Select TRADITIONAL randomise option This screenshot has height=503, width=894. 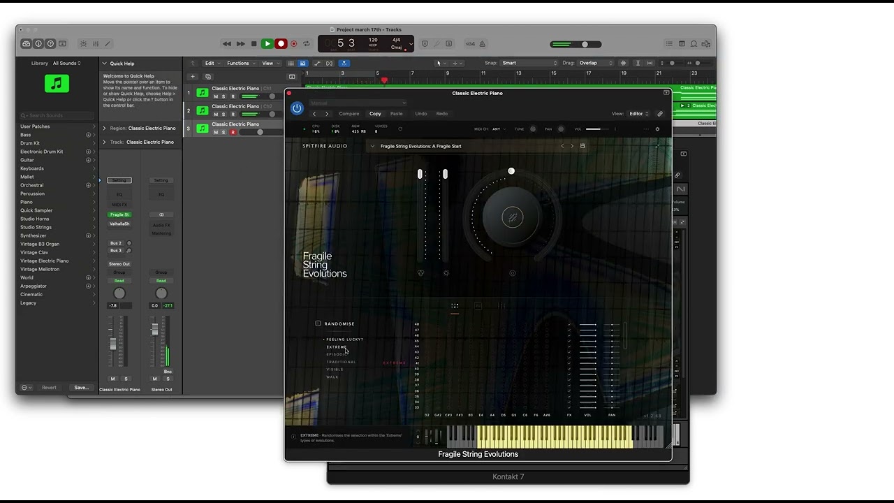342,362
